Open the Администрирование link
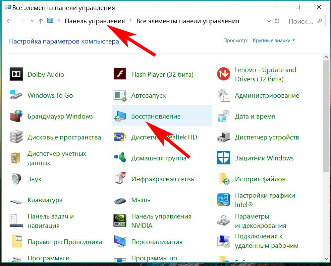Screen dimensions: 331x266 [267, 95]
